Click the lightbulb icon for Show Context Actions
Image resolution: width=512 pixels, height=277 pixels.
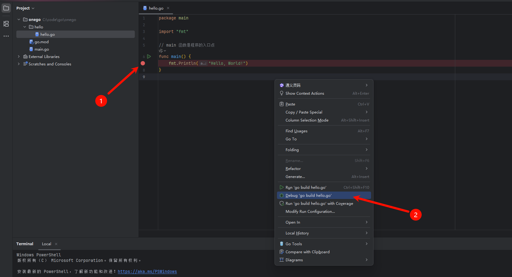point(282,93)
